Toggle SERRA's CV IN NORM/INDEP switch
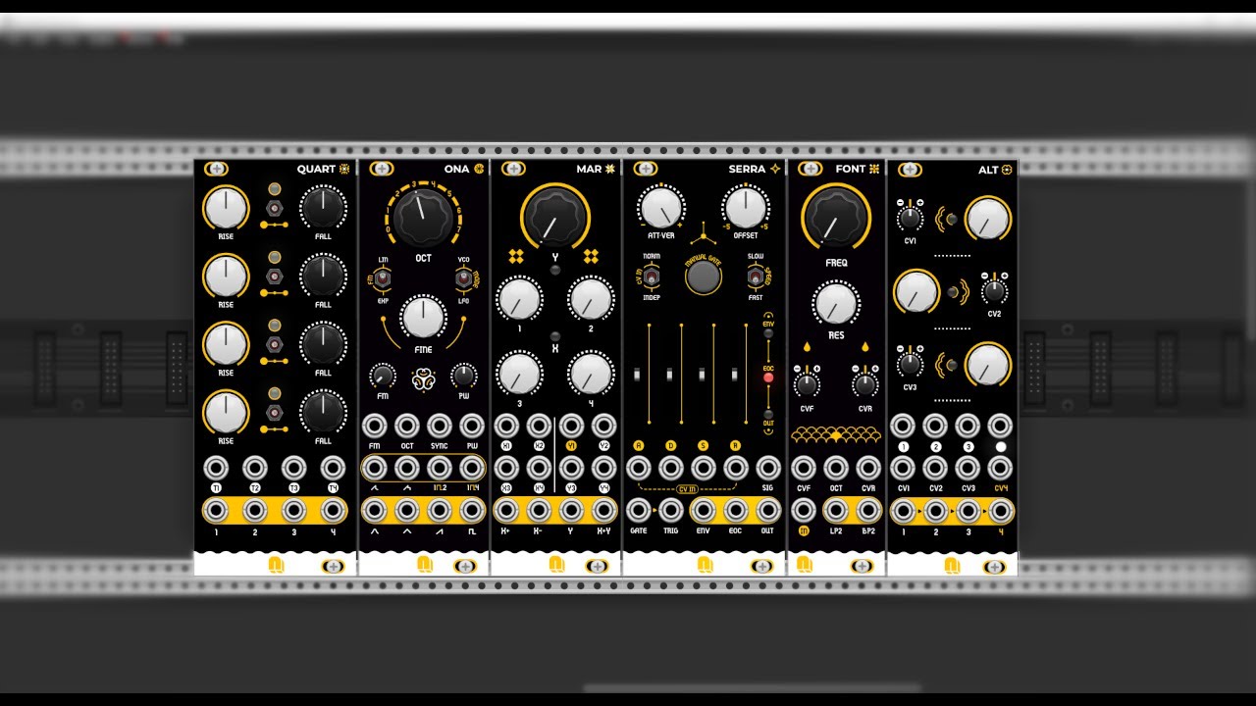This screenshot has height=706, width=1256. [x=653, y=277]
